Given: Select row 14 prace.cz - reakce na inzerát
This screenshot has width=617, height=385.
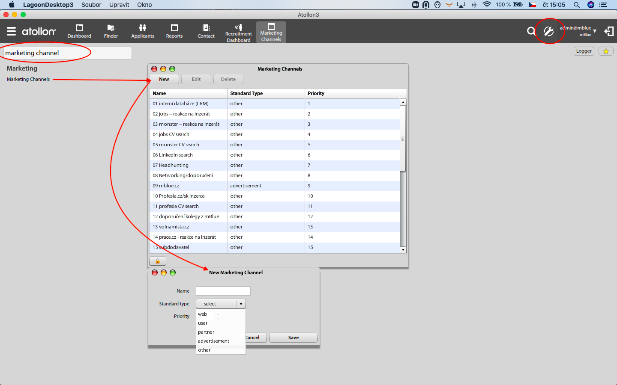Looking at the screenshot, I should (275, 237).
